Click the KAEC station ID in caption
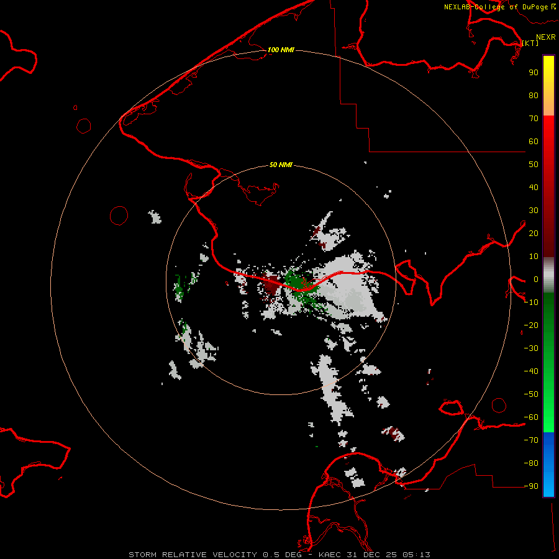This screenshot has height=559, width=559. (x=330, y=555)
